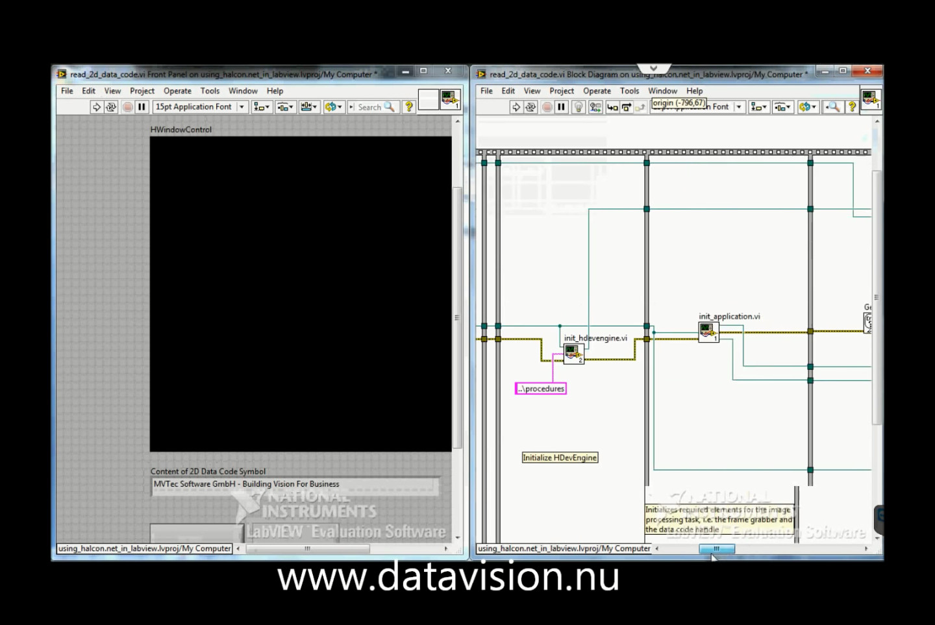The image size is (935, 625).
Task: Click Search field in Front Panel toolbar
Action: [372, 107]
